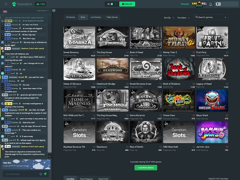Expand the Sort By dropdown
This screenshot has height=180, width=240.
[x=169, y=18]
